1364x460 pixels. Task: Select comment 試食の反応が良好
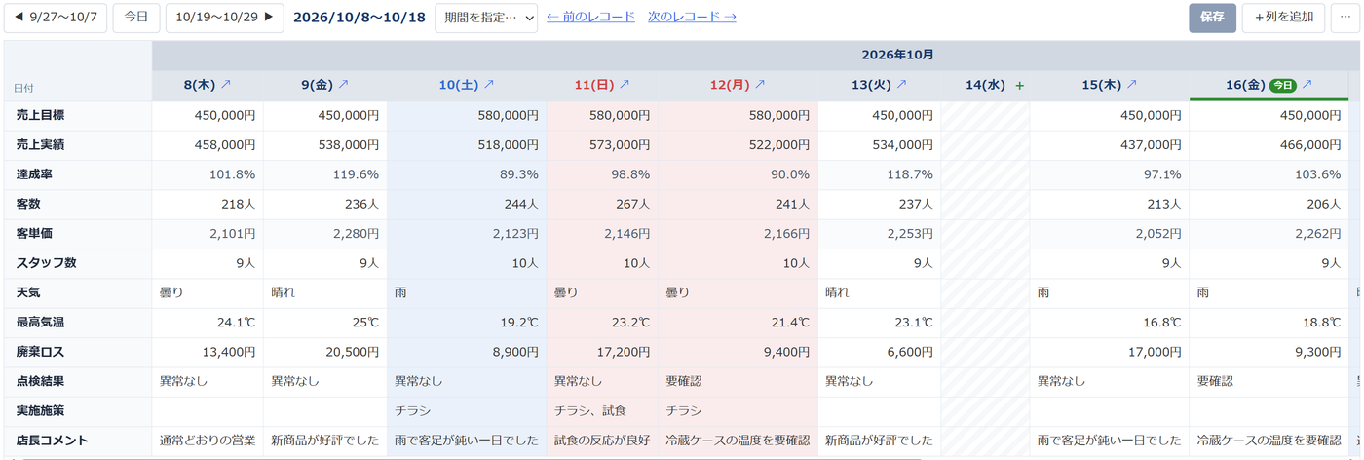(602, 441)
